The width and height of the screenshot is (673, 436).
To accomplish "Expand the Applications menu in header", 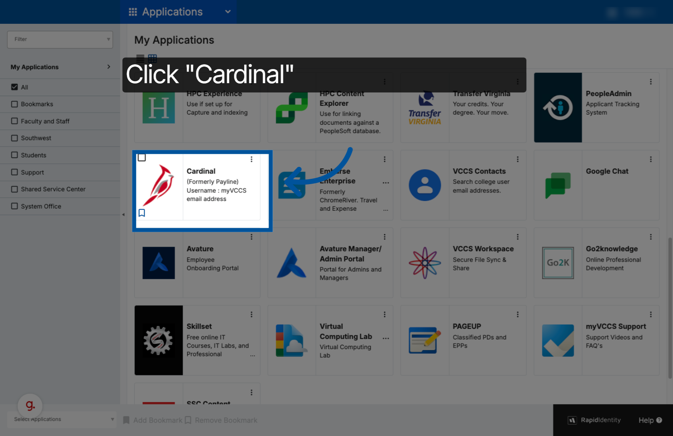I will pos(179,12).
